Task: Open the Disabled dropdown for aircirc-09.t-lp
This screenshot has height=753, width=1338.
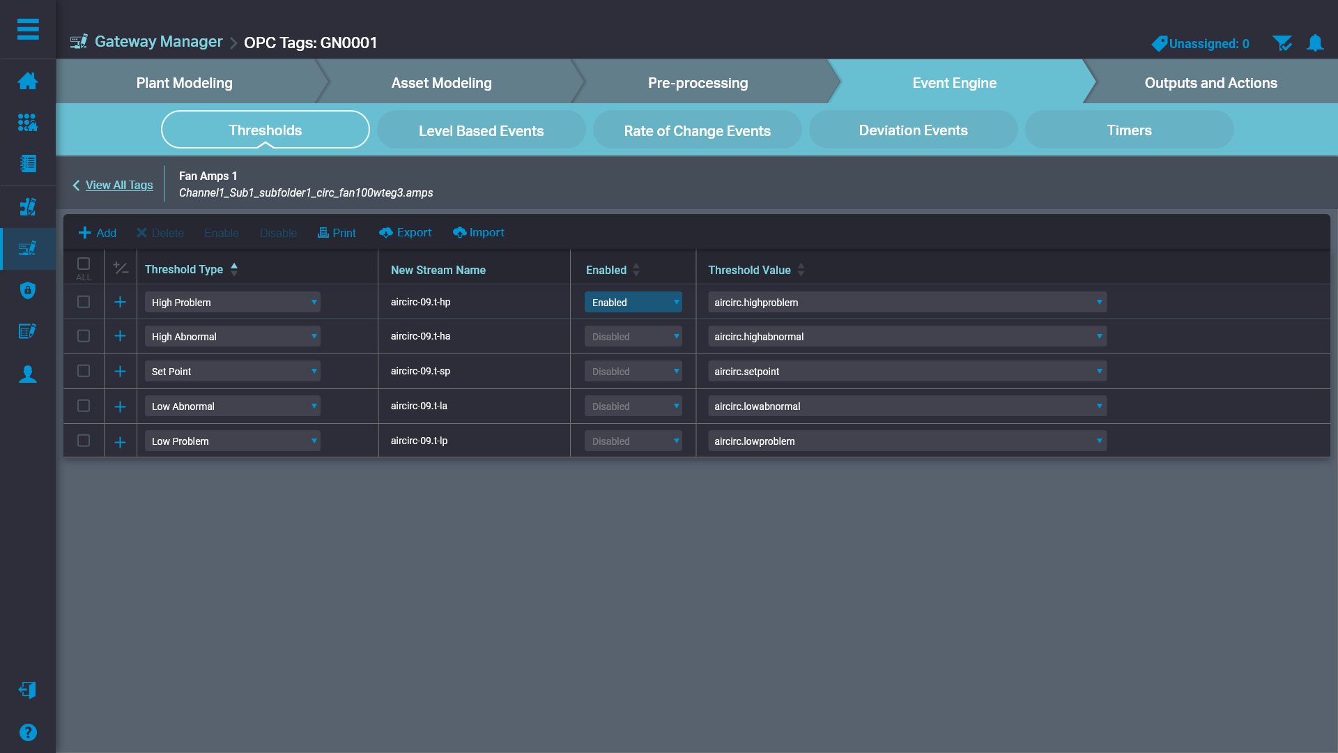Action: click(633, 441)
